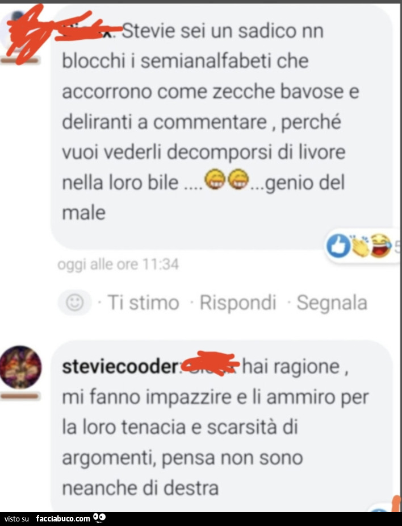Click 'Rispondi' to reply to the comment
This screenshot has height=526, width=402.
[x=238, y=303]
